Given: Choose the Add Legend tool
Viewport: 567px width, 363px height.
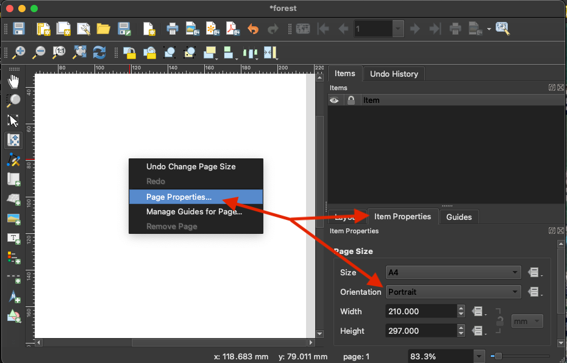Looking at the screenshot, I should (13, 257).
